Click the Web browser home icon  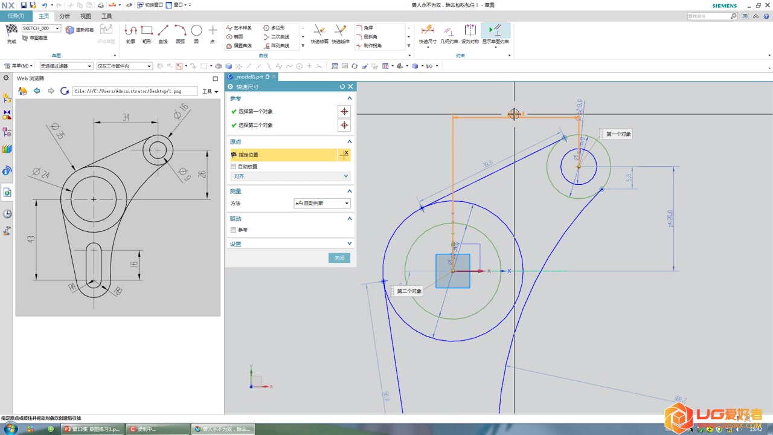tap(22, 91)
